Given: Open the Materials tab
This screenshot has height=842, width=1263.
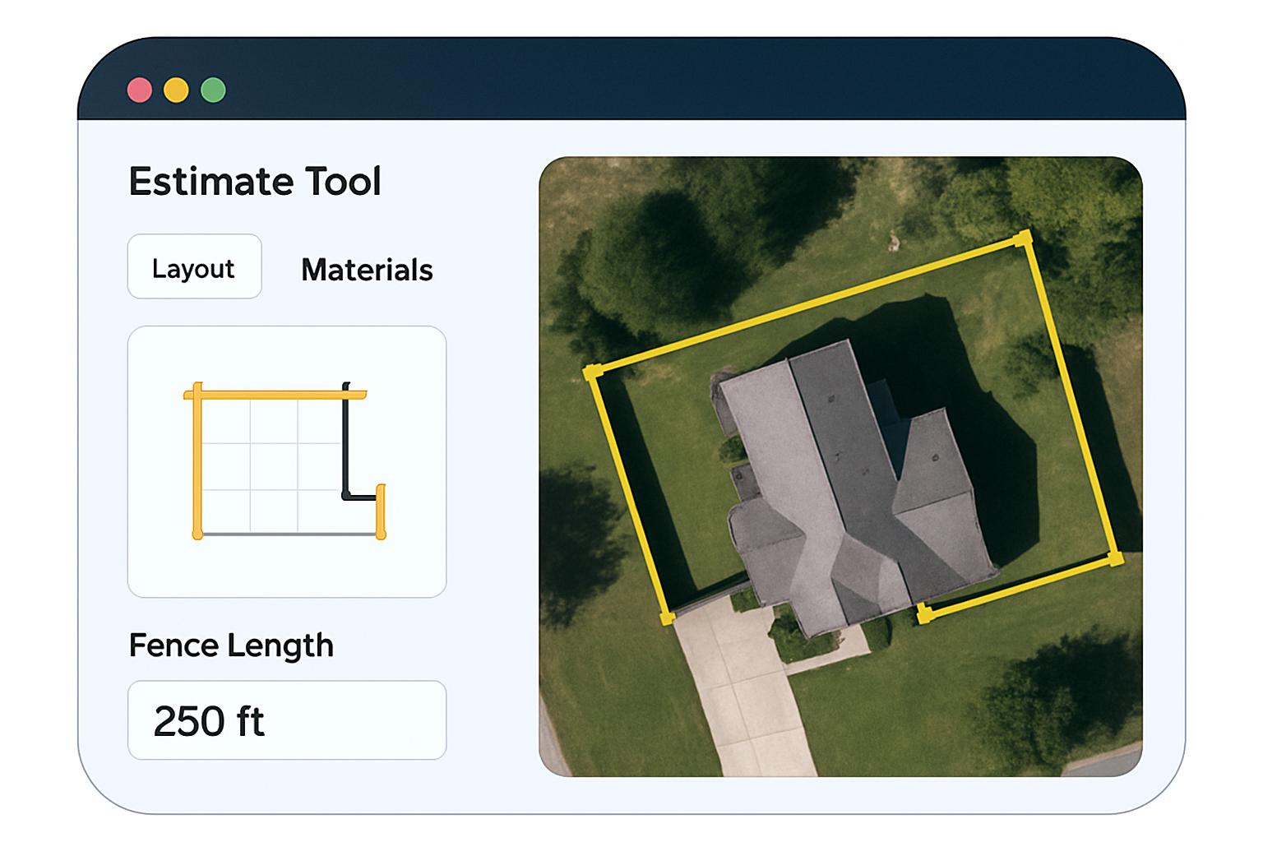Looking at the screenshot, I should 367,270.
